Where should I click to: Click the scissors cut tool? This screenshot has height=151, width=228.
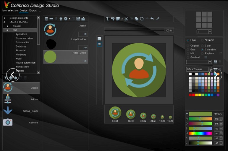click(x=126, y=19)
